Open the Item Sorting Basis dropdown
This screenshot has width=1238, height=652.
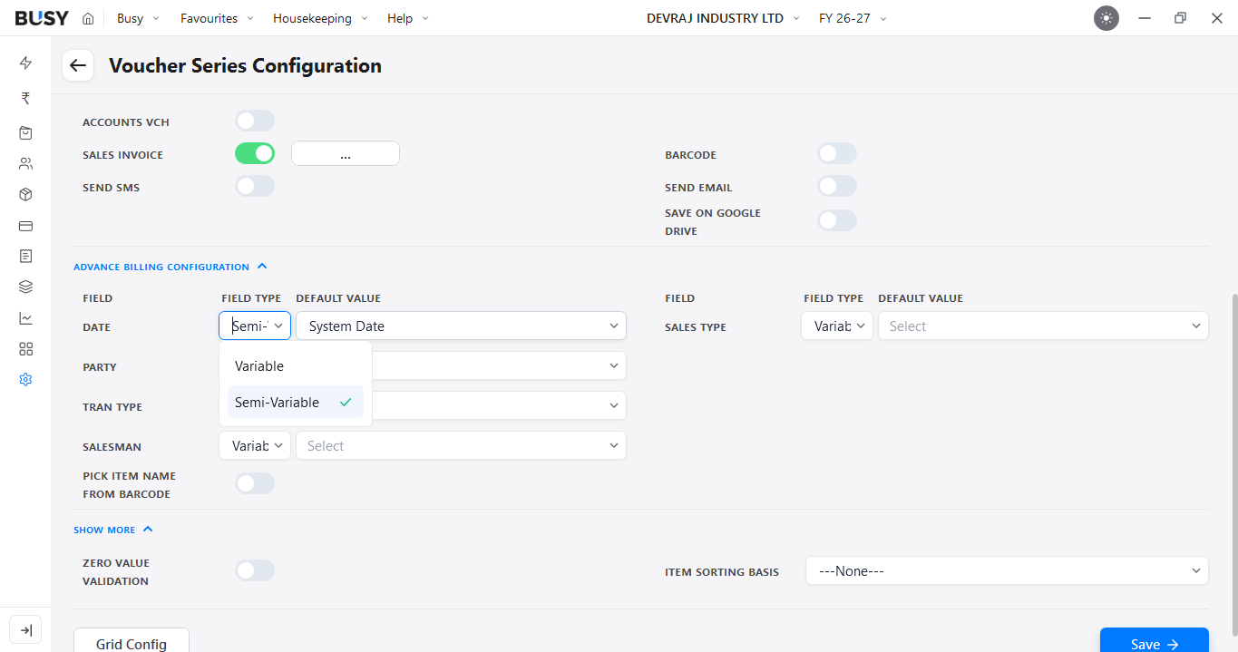click(1007, 570)
